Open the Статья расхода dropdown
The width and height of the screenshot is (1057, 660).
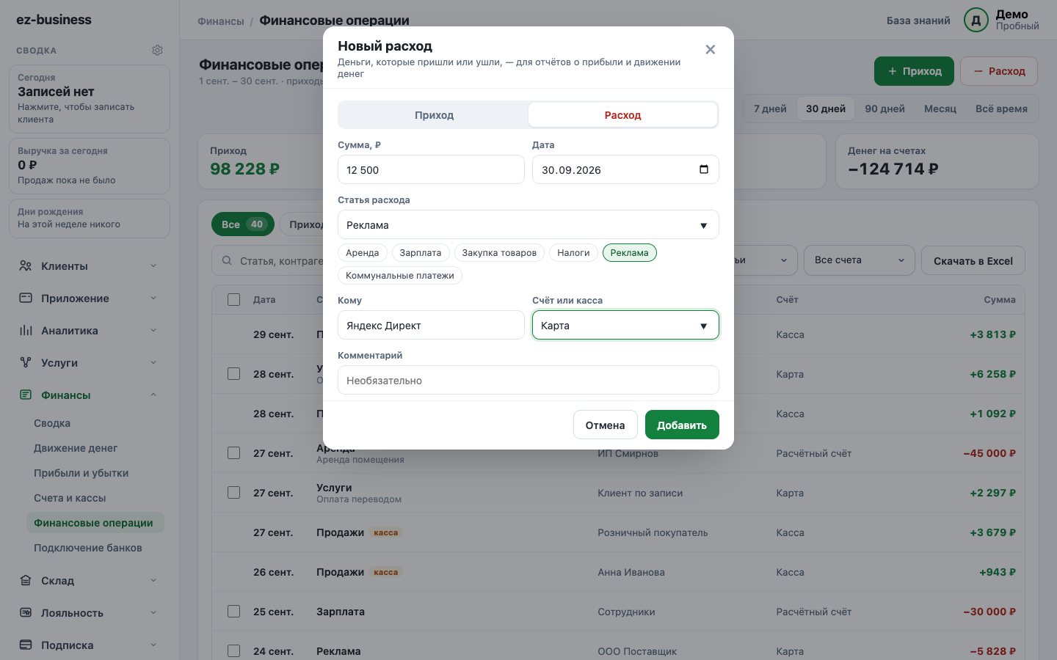pos(528,224)
